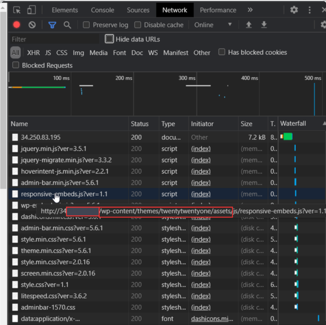Select the 34.250.83.195 request
This screenshot has height=325, width=326.
pyautogui.click(x=40, y=137)
